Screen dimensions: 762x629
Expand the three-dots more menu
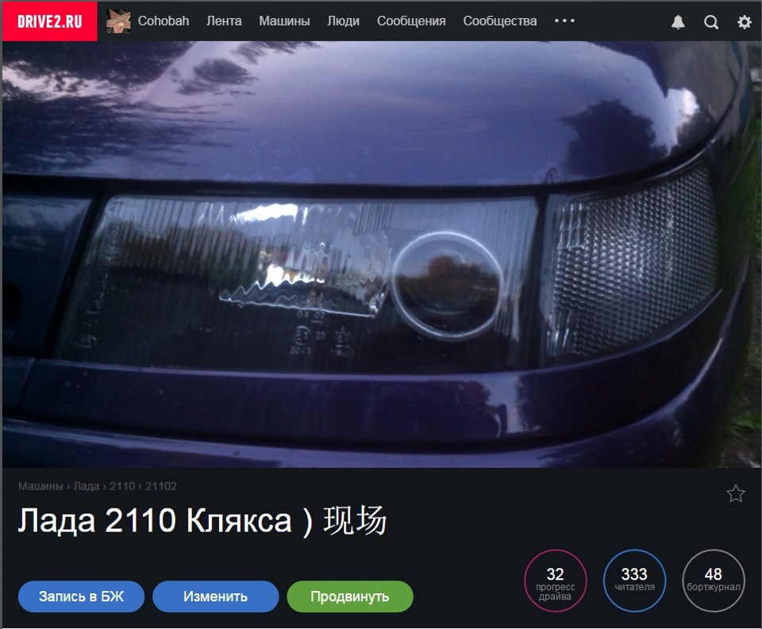(564, 21)
